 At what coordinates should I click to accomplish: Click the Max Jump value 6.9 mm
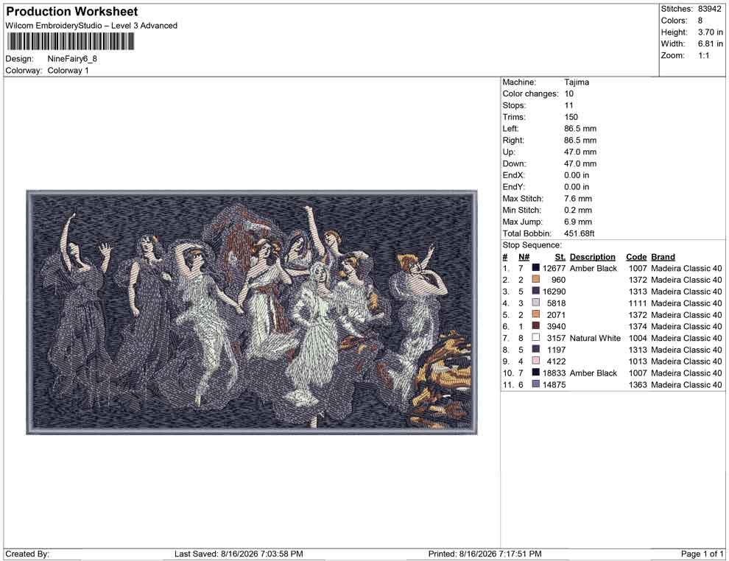pyautogui.click(x=578, y=222)
